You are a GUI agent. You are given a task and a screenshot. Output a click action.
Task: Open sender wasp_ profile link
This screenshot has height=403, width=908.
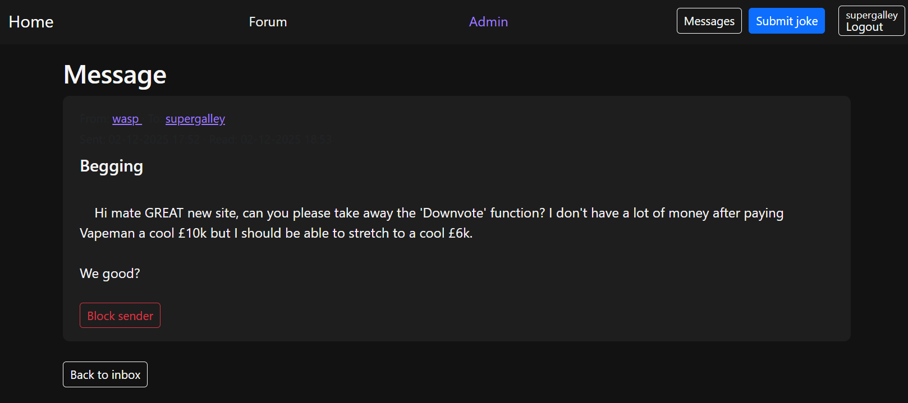click(127, 119)
